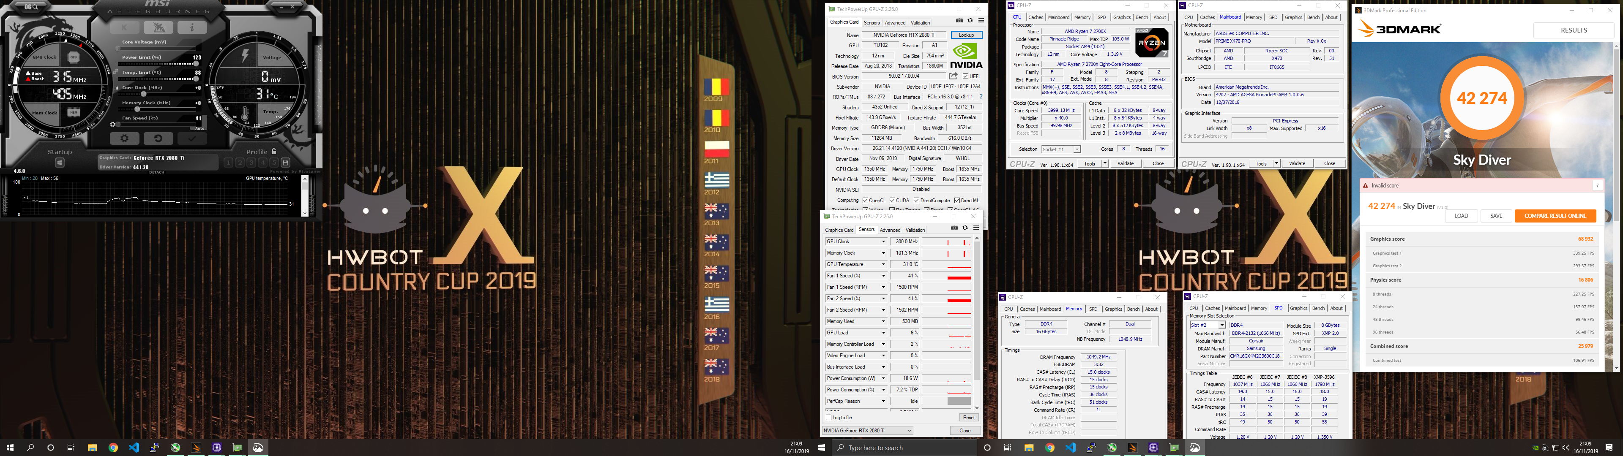Click the refresh icon in the GPU-Z Sensors window

click(x=965, y=228)
